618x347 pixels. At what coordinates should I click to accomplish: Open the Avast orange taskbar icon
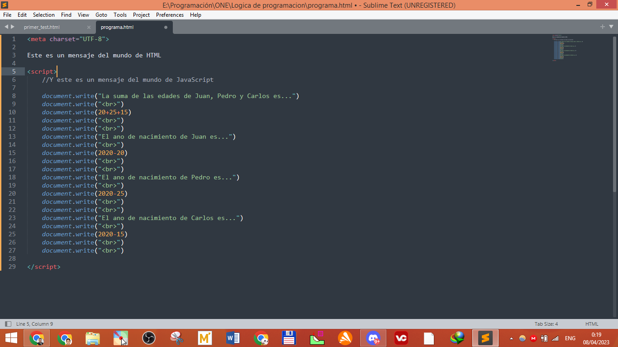tap(345, 338)
